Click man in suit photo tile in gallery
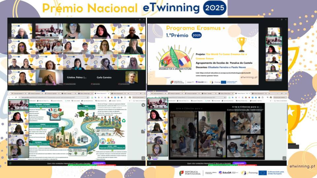This screenshot has height=178, width=317. [x=132, y=77]
